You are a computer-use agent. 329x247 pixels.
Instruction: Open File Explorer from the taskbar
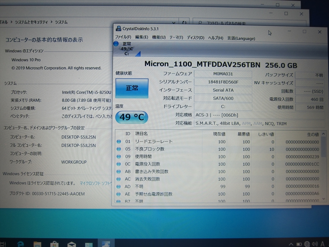pyautogui.click(x=37, y=244)
